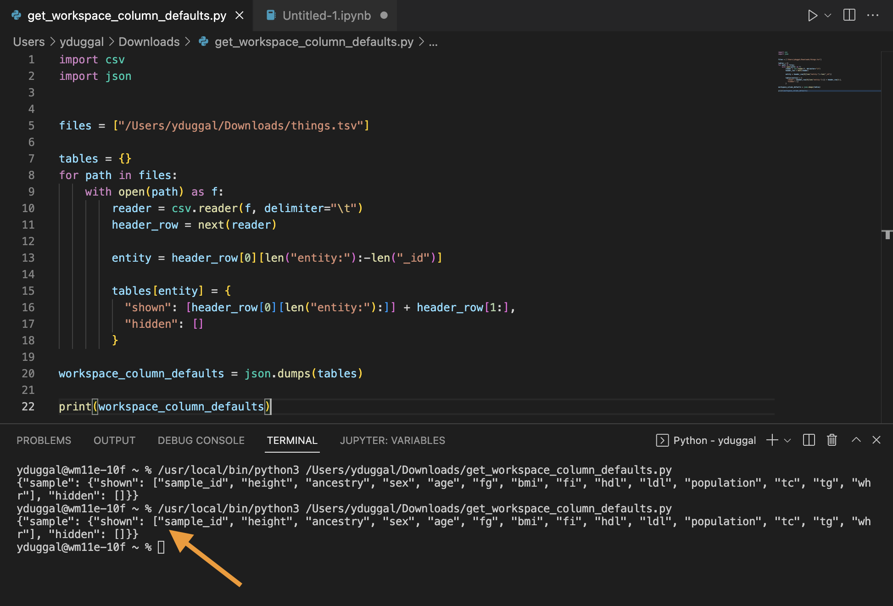Click 'for path in files:' line
This screenshot has width=893, height=606.
point(118,175)
